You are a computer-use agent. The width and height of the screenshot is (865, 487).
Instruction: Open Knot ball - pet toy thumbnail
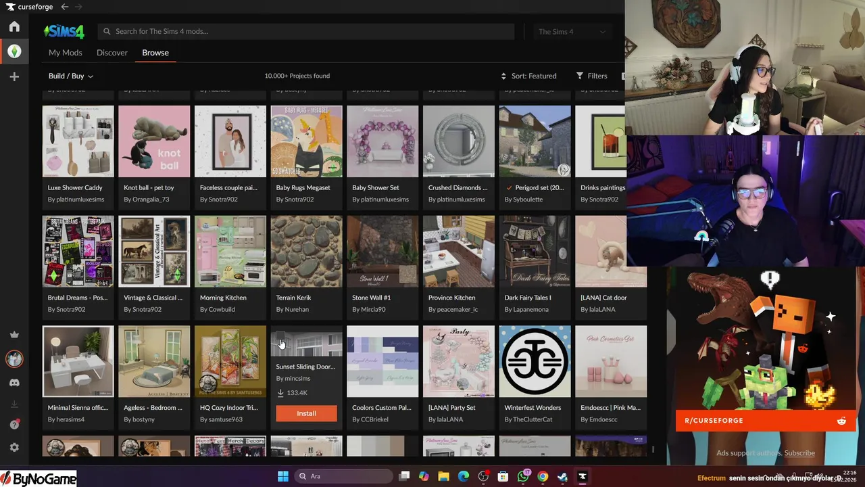(154, 141)
